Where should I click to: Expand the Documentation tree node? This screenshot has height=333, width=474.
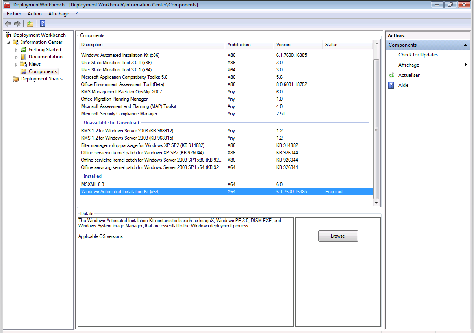pyautogui.click(x=17, y=57)
